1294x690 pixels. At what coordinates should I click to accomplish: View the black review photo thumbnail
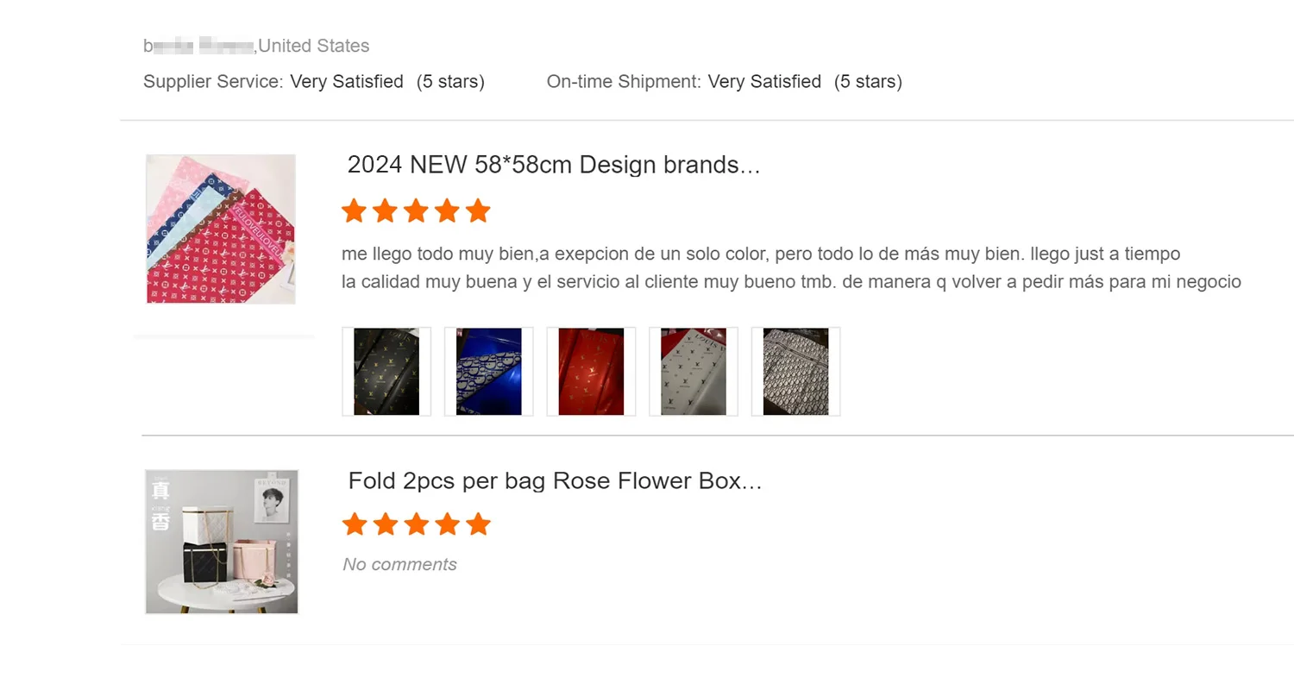[386, 372]
